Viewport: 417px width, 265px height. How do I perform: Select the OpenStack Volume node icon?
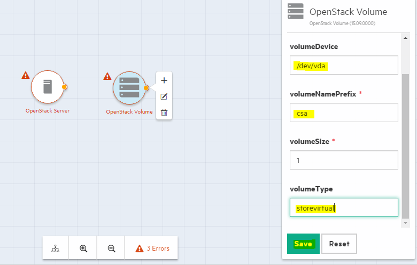coord(129,88)
